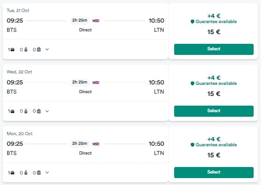Click the Wizz Air logo on Mon, 20 Oct flight
The width and height of the screenshot is (261, 185).
tap(96, 144)
